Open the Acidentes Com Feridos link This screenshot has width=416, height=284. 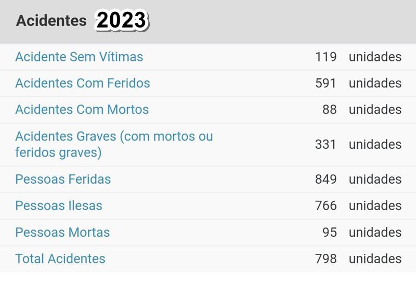pyautogui.click(x=83, y=83)
